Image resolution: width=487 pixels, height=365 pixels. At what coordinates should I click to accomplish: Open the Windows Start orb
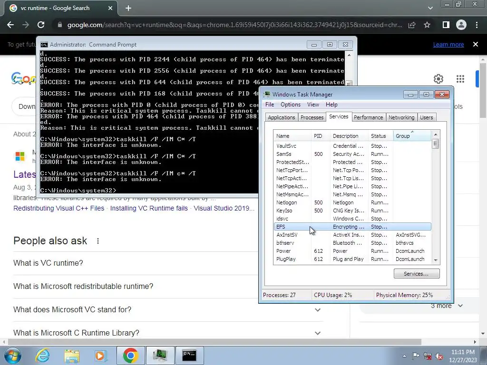pyautogui.click(x=13, y=355)
